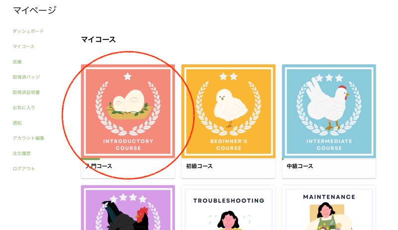The width and height of the screenshot is (398, 230).
Task: Open the Troubleshooting course card
Action: tap(228, 208)
